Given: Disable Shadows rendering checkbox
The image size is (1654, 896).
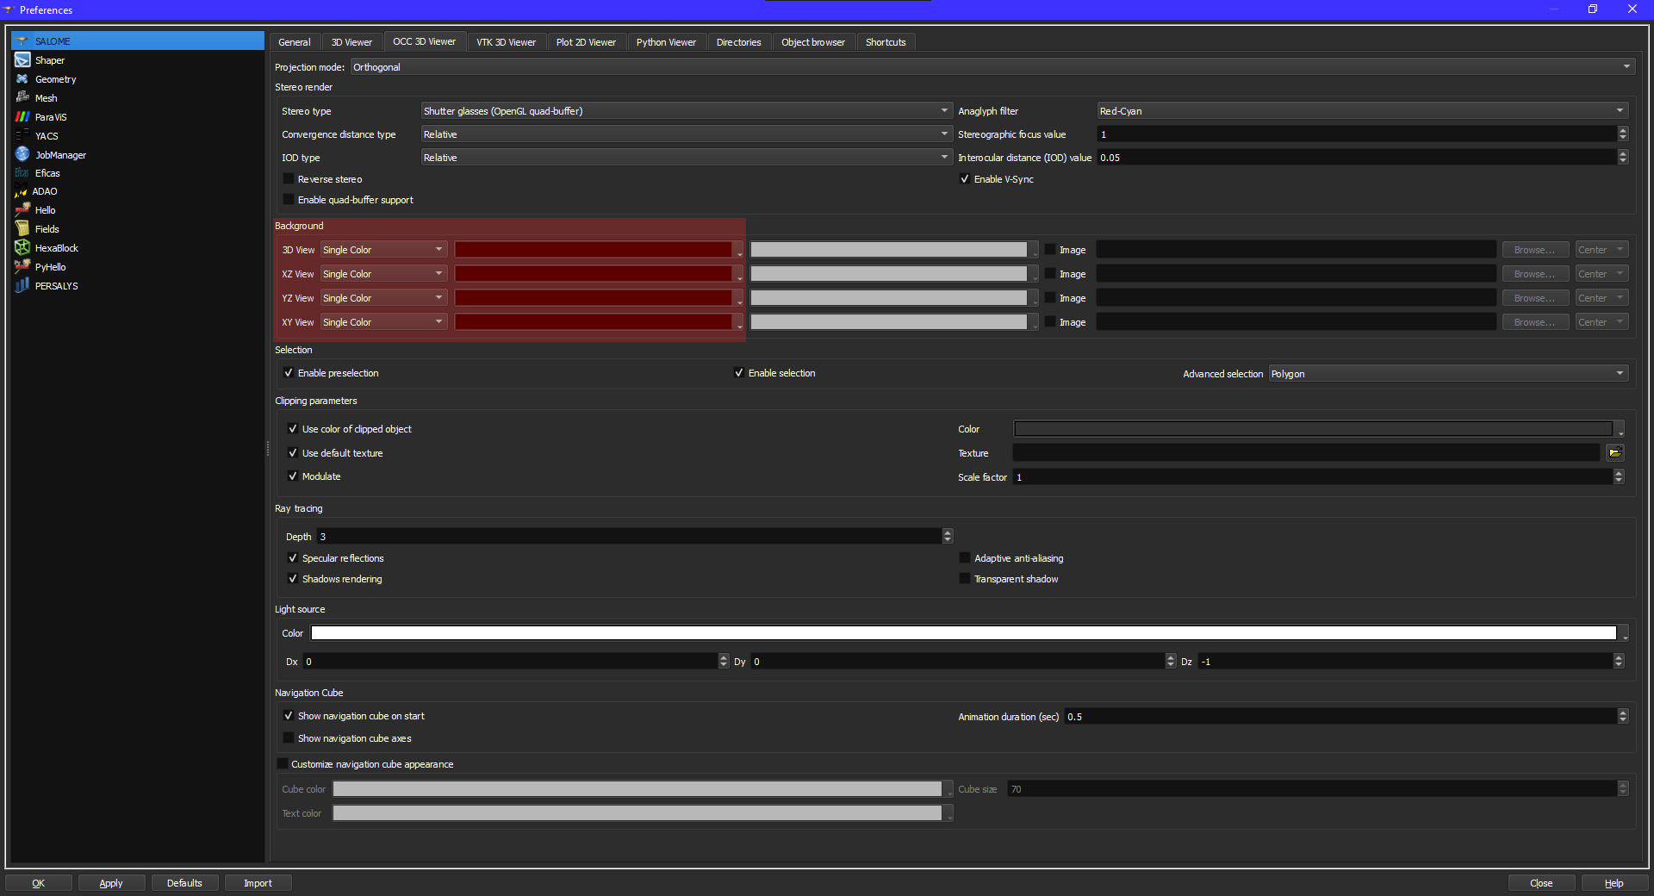Looking at the screenshot, I should [293, 579].
